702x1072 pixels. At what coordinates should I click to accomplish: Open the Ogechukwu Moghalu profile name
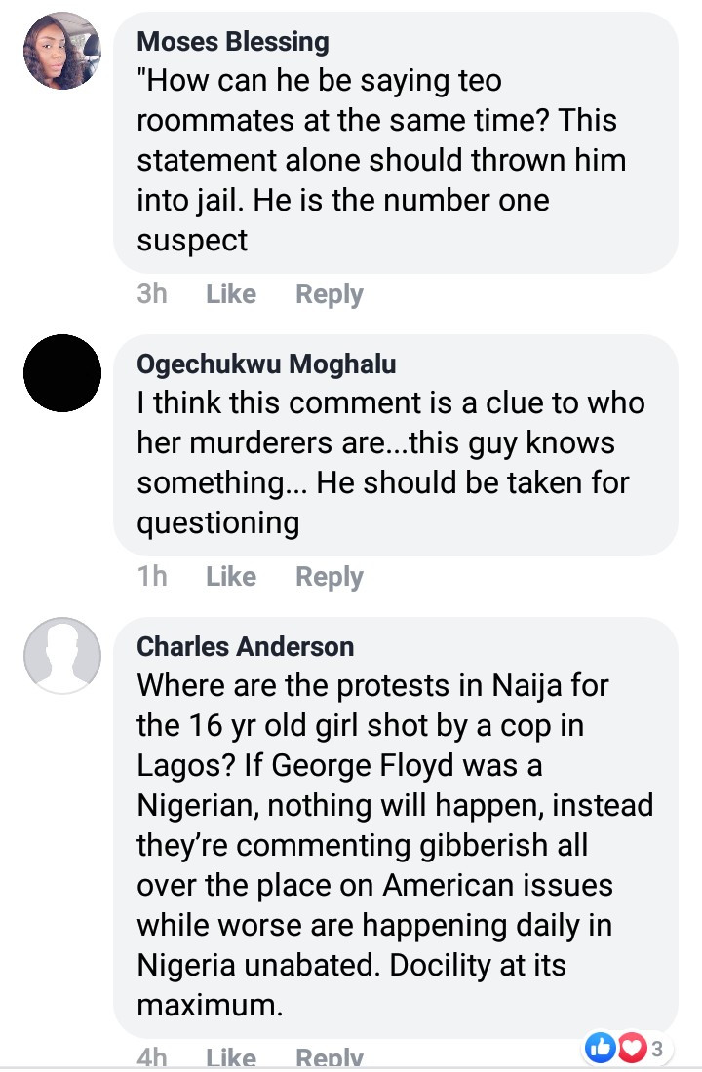click(x=266, y=364)
